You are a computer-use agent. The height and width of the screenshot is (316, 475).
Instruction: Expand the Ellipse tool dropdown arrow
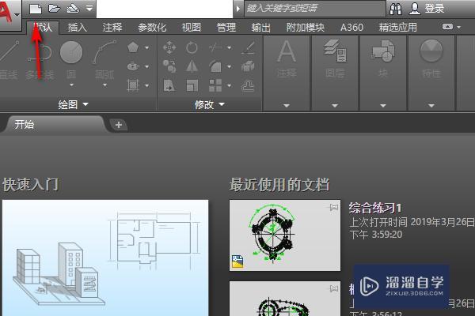pos(147,66)
